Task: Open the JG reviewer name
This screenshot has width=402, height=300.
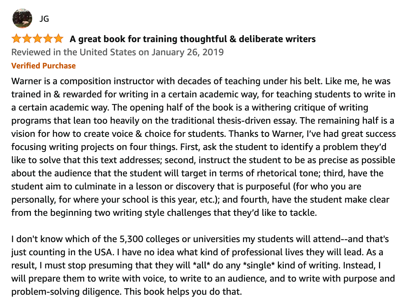Action: 44,19
